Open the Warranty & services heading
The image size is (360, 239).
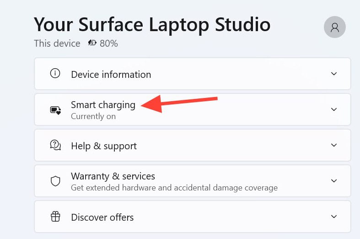tap(113, 176)
